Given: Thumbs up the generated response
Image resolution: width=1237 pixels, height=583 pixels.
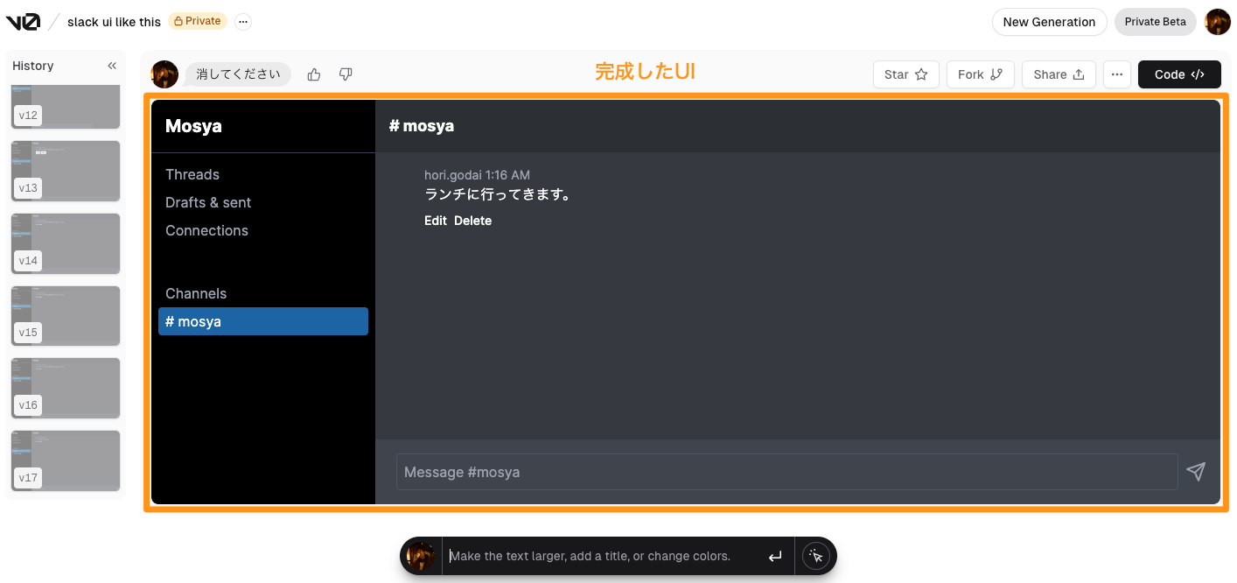Looking at the screenshot, I should click(314, 74).
